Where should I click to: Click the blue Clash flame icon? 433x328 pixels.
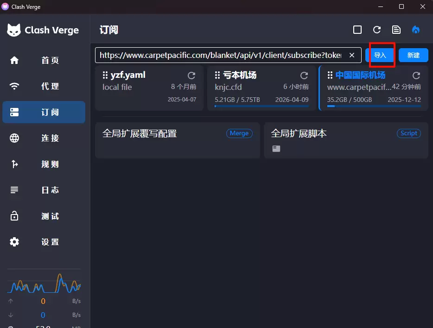416,29
